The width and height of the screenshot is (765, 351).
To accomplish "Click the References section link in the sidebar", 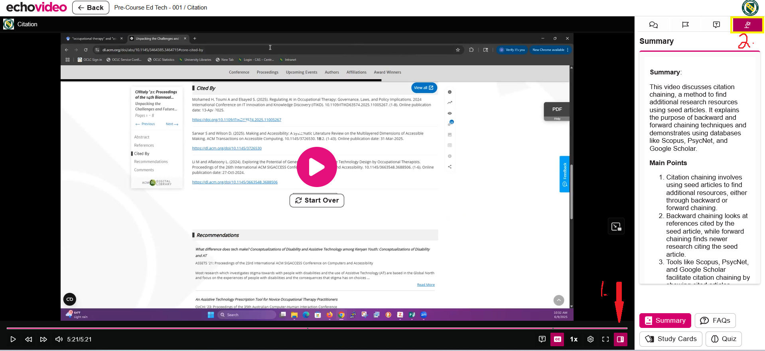I will [144, 145].
